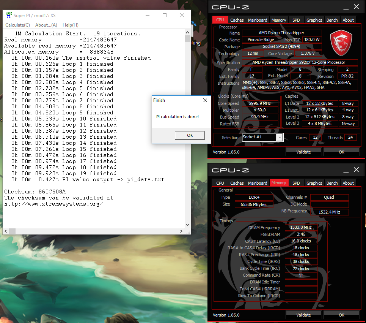Click the Loop 19 finished line
Viewport: 366px width, 323px height.
coord(64,174)
